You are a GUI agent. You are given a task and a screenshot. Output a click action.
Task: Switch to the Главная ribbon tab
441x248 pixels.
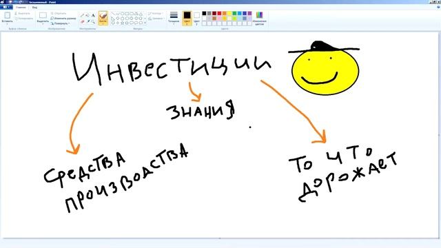pyautogui.click(x=21, y=8)
